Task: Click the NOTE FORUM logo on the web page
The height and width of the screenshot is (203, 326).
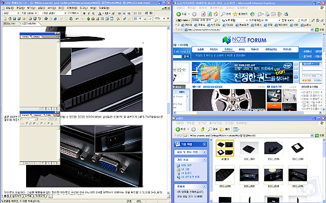Action: click(244, 40)
